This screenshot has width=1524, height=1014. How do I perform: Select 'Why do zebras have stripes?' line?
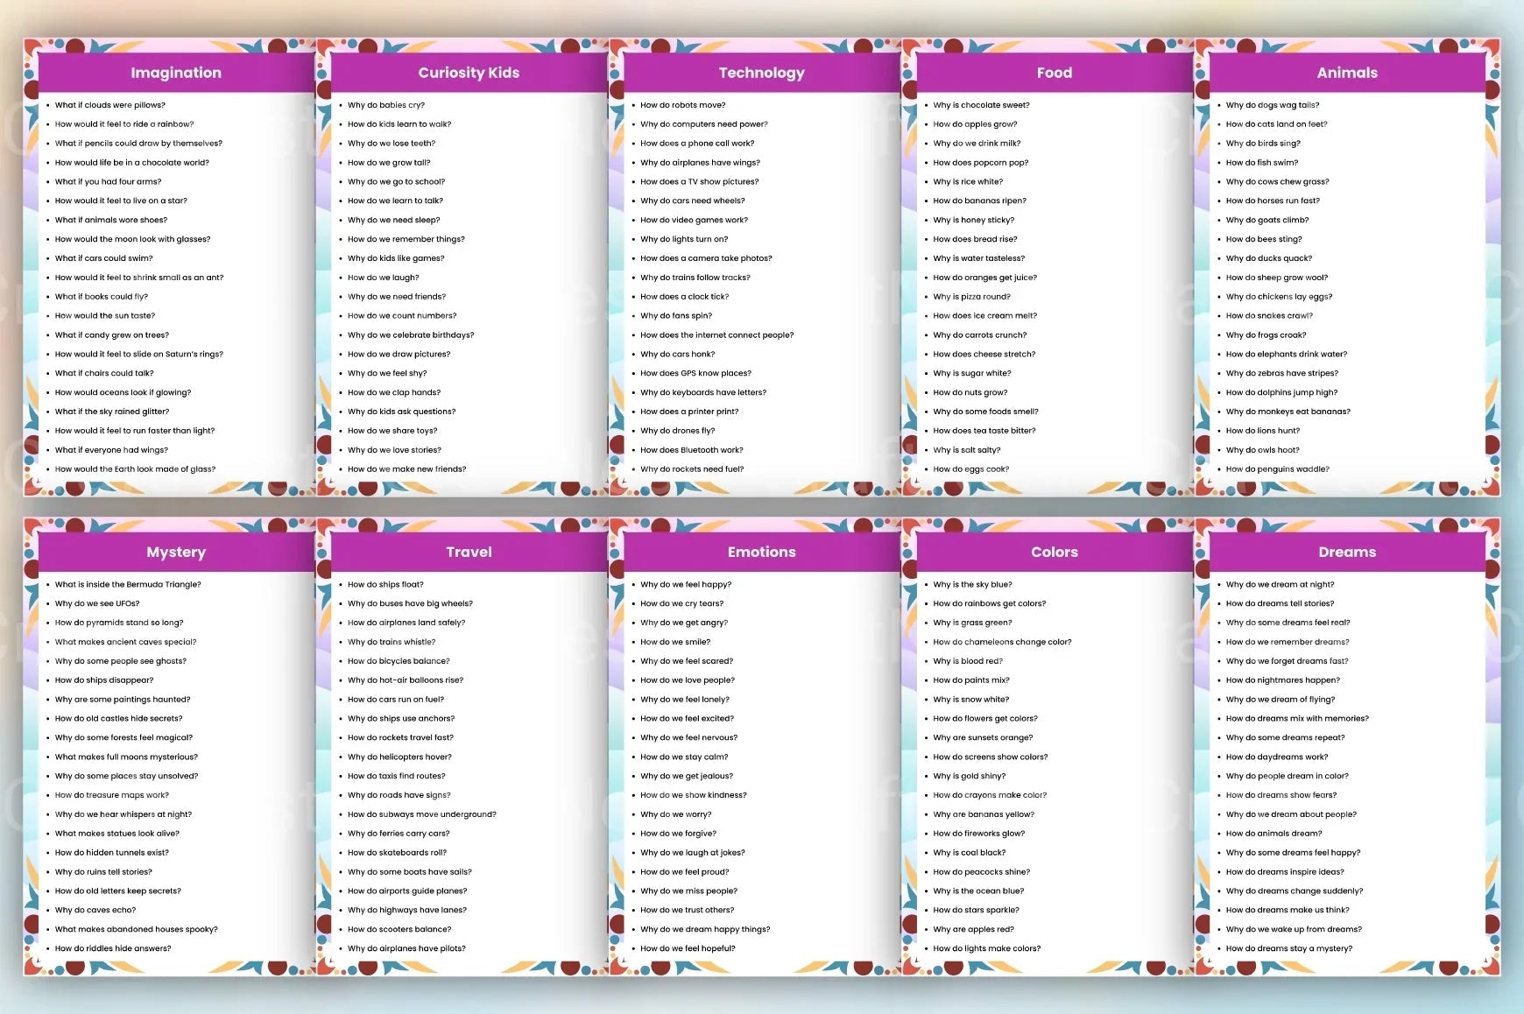tap(1281, 374)
